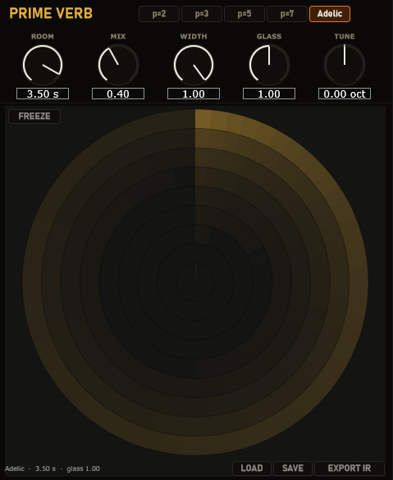Click the center of the circular visualizer
This screenshot has height=480, width=393.
pyautogui.click(x=195, y=282)
